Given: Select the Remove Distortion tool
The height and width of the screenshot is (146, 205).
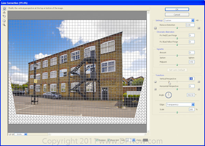Looking at the screenshot, I should 4,8.
